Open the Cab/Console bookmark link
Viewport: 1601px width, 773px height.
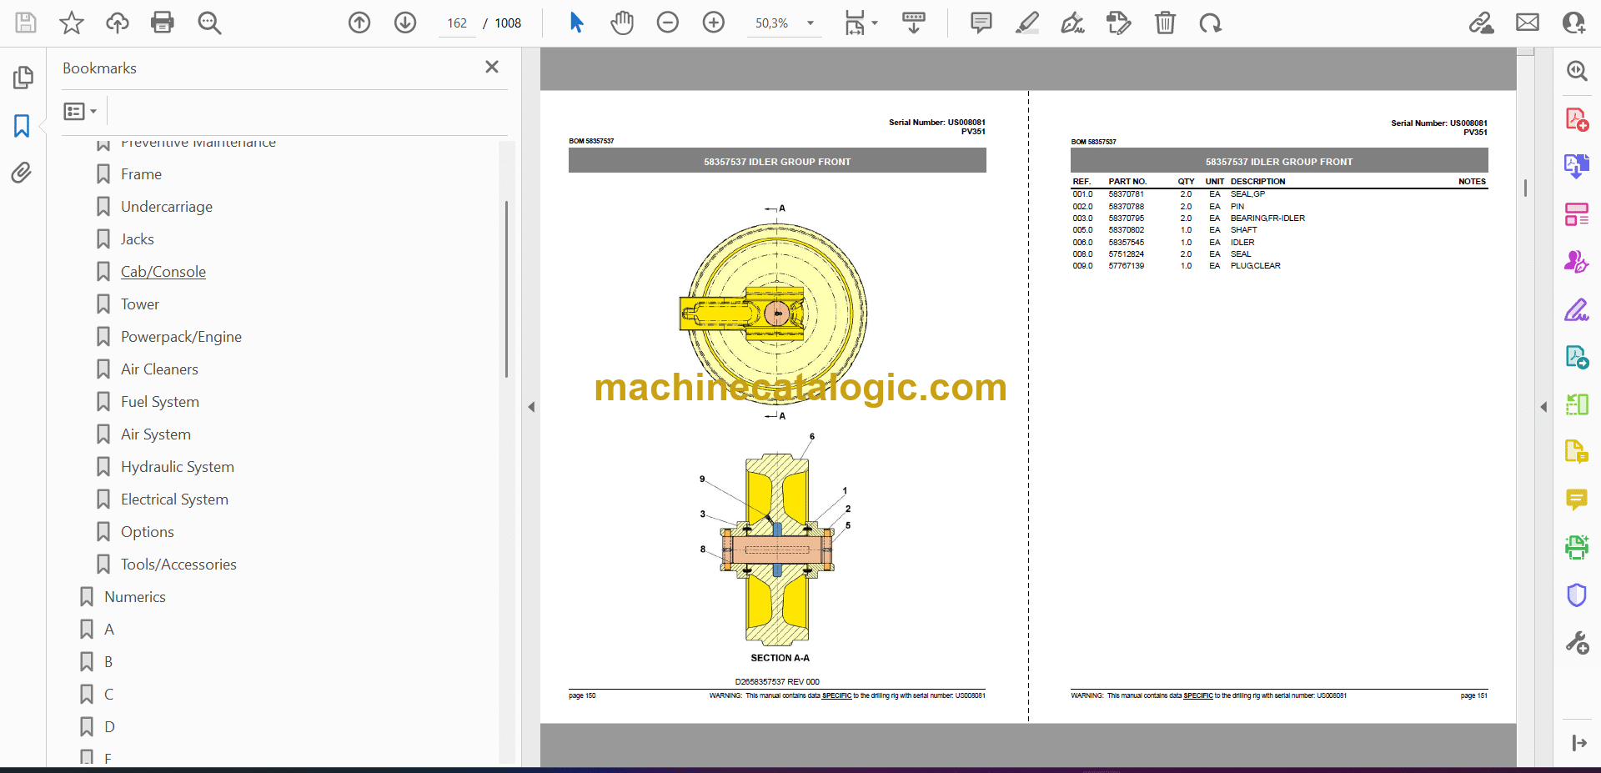[163, 272]
